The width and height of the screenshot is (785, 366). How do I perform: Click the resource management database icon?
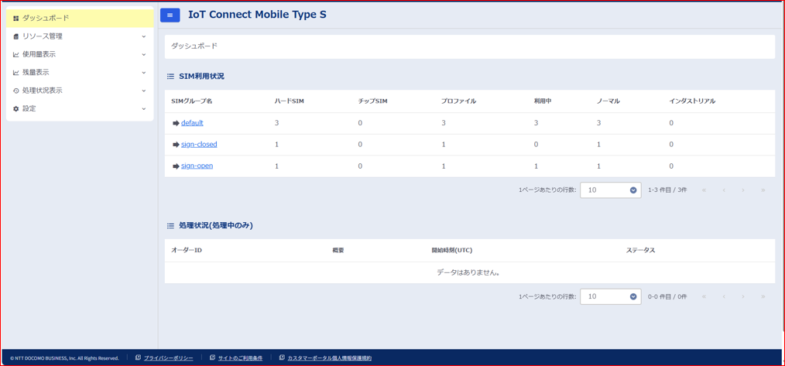pyautogui.click(x=16, y=36)
